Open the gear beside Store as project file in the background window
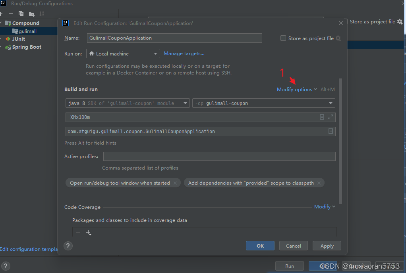Image resolution: width=406 pixels, height=273 pixels. click(400, 22)
